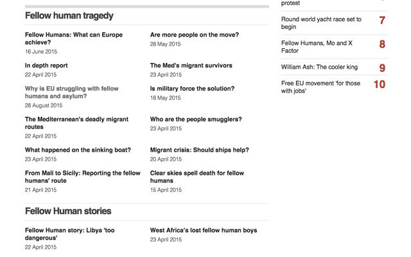Screen dimensions: 411x257
Task: Click 'West Africa's lost fellow human boys'
Action: point(204,230)
